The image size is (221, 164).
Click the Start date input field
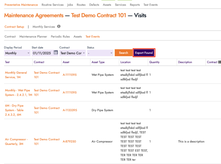point(41,53)
